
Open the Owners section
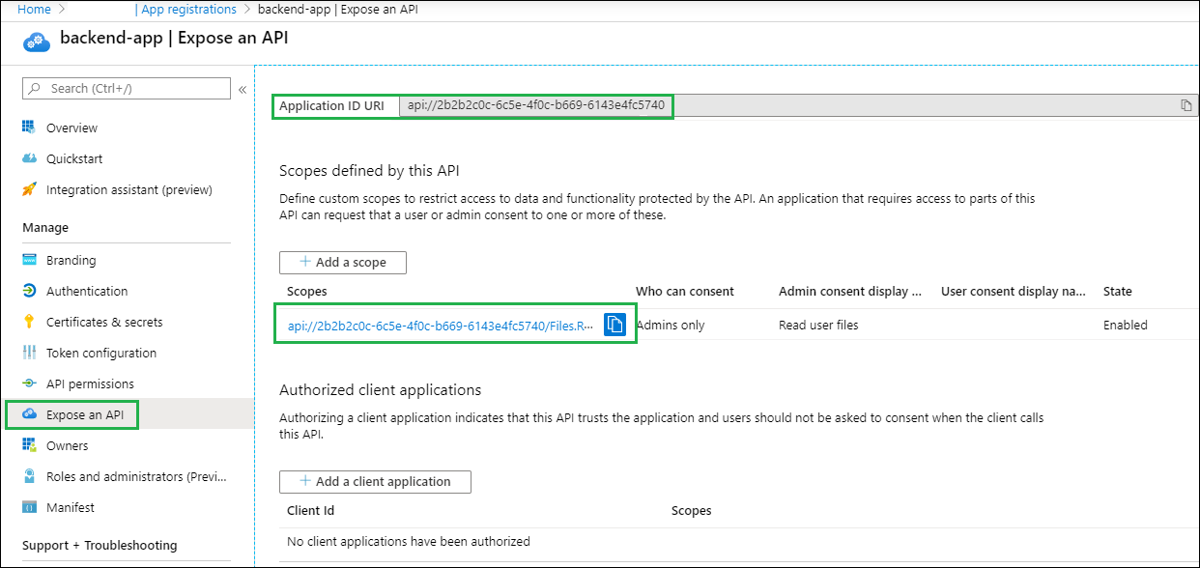coord(68,444)
